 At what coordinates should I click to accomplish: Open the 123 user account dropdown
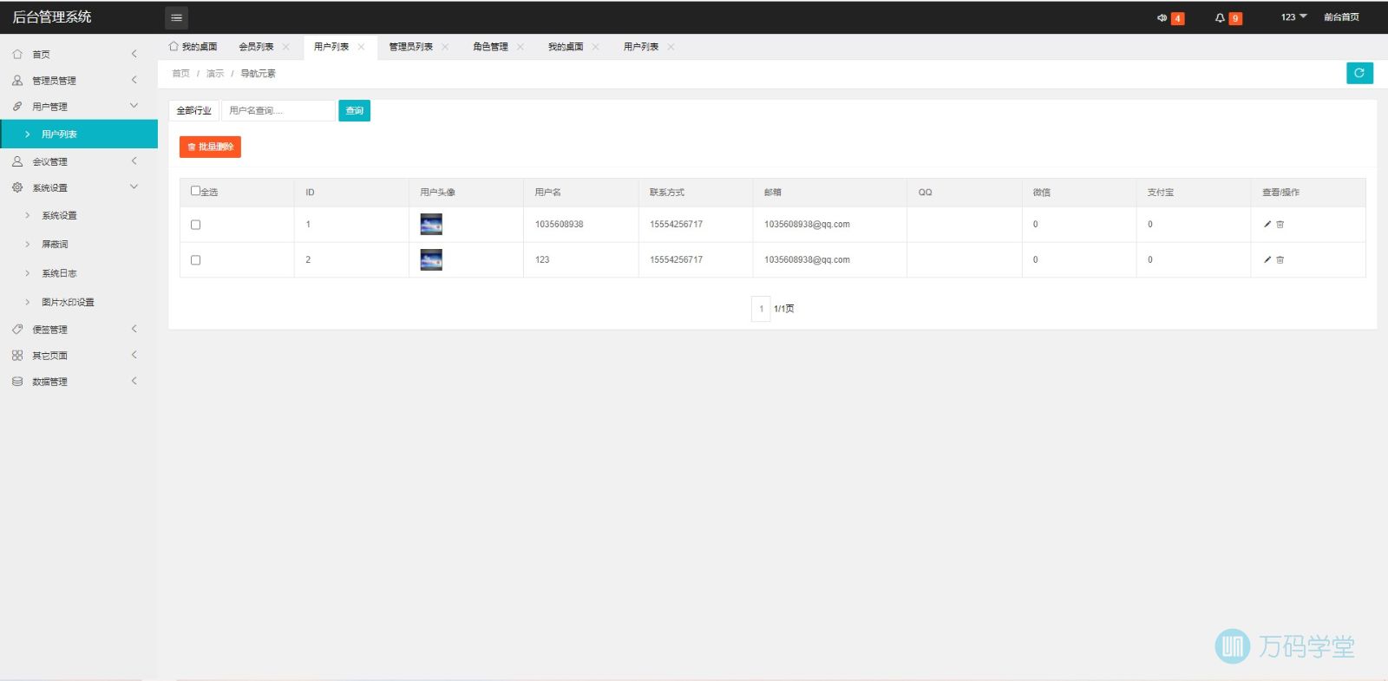point(1293,17)
